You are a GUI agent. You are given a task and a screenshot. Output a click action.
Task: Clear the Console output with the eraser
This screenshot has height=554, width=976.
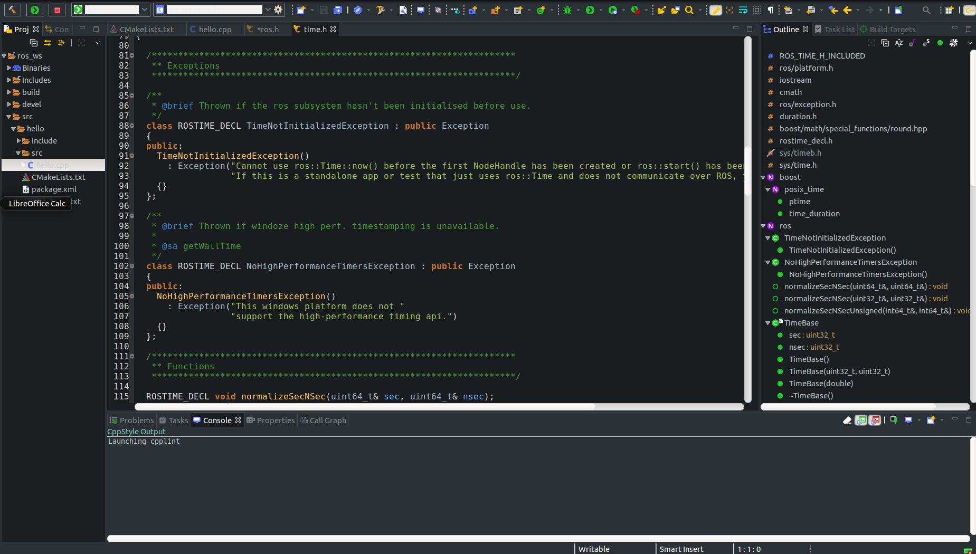pos(848,420)
